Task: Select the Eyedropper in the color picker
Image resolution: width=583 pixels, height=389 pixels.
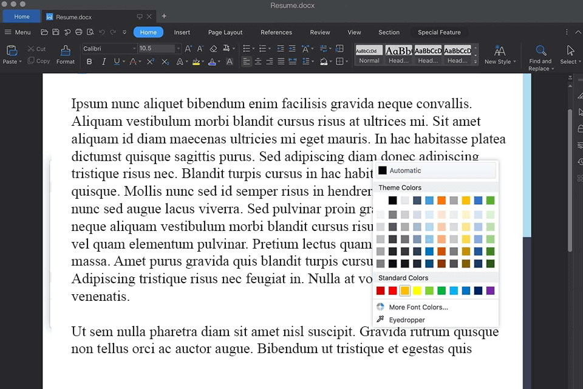Action: pos(407,319)
